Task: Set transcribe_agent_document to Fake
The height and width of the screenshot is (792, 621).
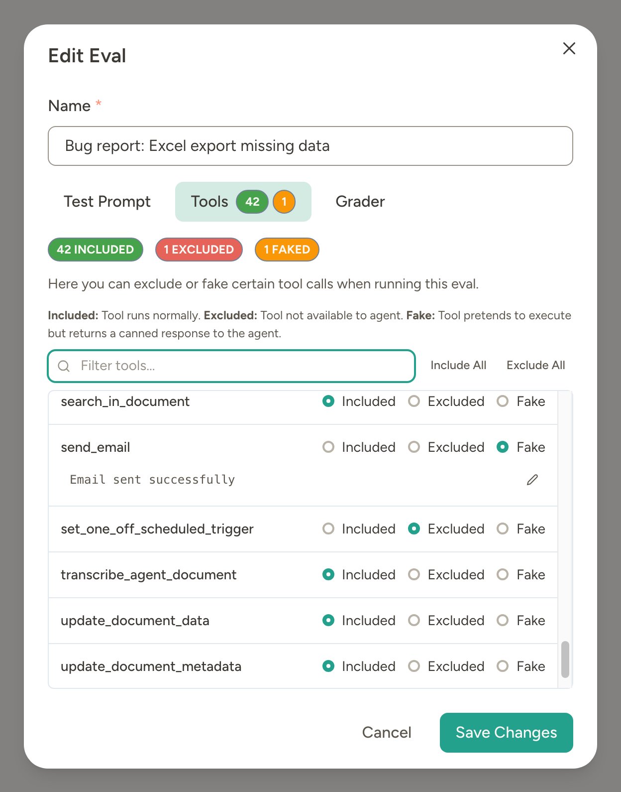Action: (x=503, y=574)
